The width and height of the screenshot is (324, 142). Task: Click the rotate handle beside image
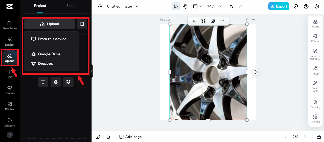[255, 72]
